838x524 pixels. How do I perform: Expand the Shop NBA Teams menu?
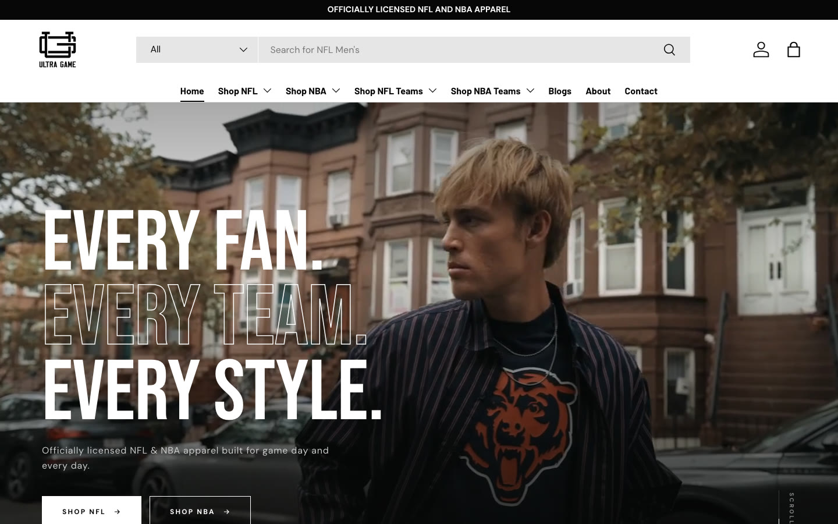pyautogui.click(x=492, y=91)
